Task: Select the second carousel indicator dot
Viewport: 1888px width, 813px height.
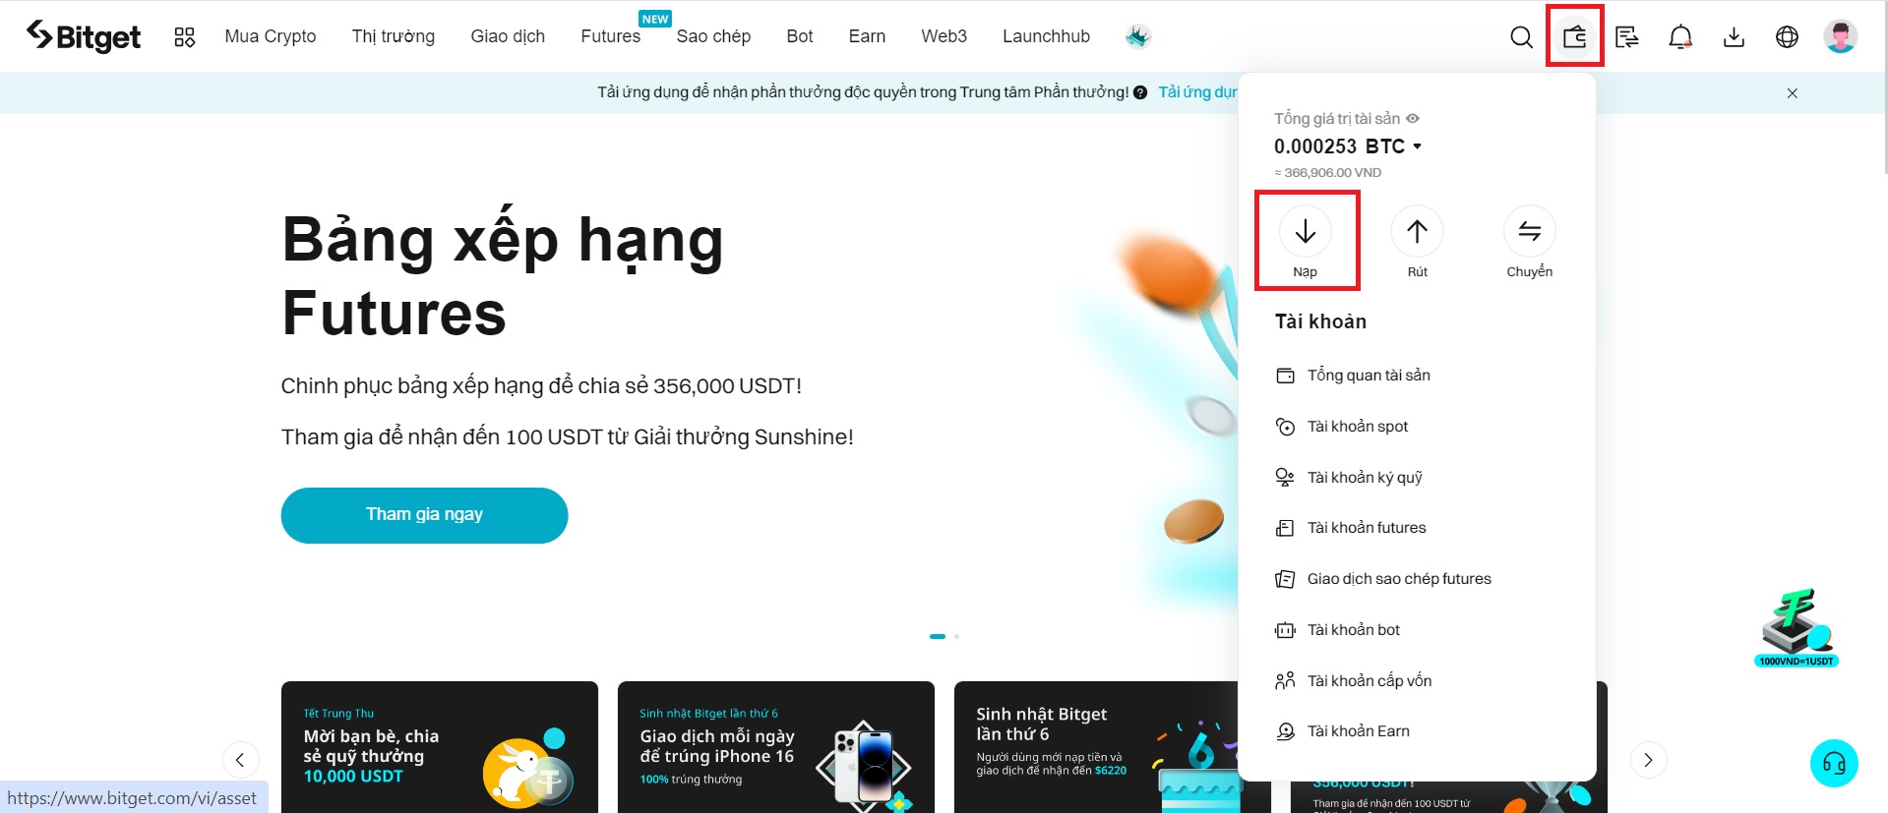Action: 956,636
